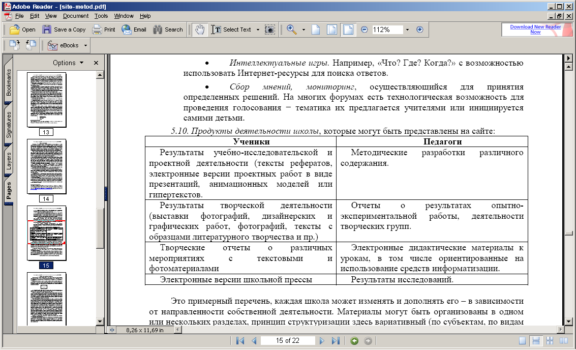
Task: Set Actual Size page view
Action: 316,30
